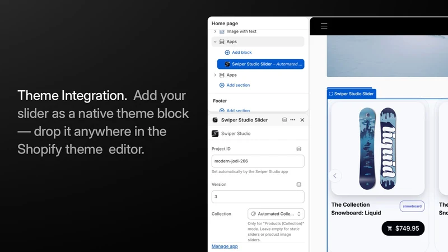Click the Image with text section icon
Viewport: 448px width, 252px height.
click(222, 31)
